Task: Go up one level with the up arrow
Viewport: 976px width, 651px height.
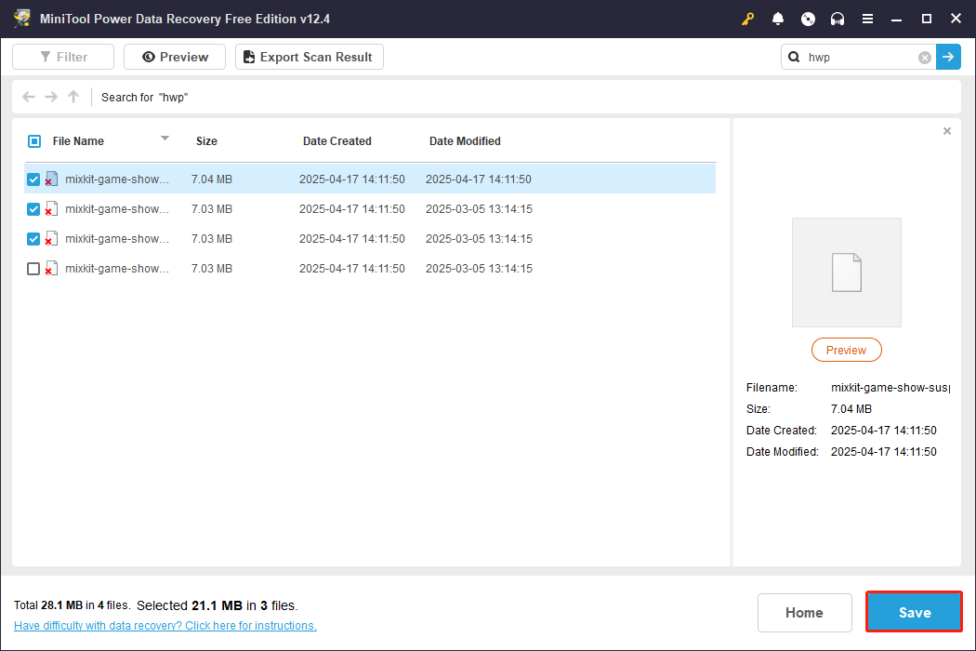Action: pos(73,97)
